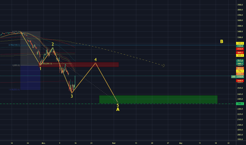Click the wave 2 anchor point circle
This screenshot has height=145, width=246.
pyautogui.click(x=53, y=47)
